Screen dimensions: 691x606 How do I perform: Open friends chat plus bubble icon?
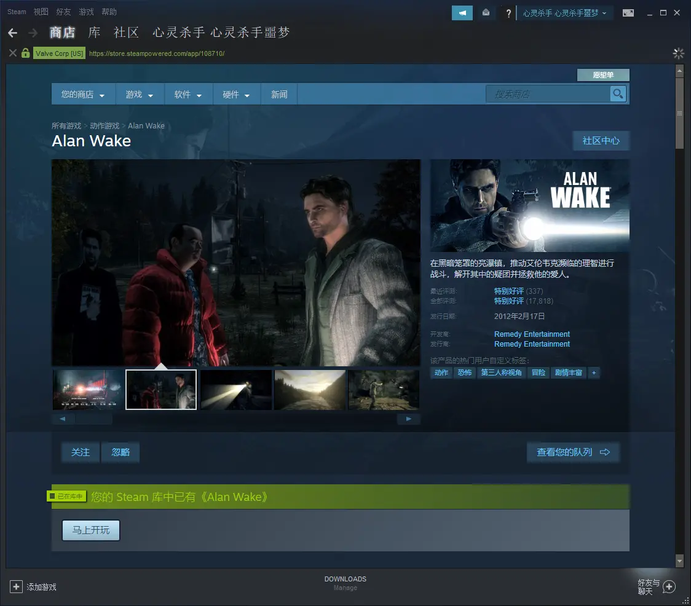pyautogui.click(x=669, y=586)
